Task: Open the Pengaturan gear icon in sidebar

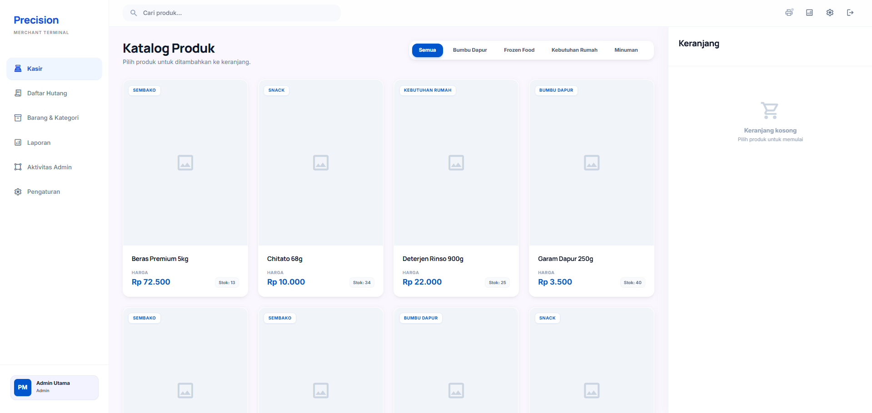Action: tap(18, 192)
